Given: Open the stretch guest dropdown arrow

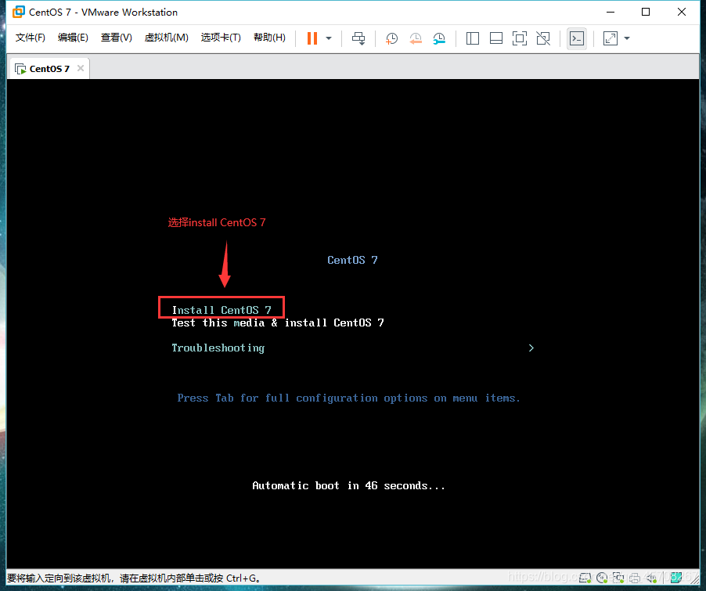Looking at the screenshot, I should coord(627,38).
